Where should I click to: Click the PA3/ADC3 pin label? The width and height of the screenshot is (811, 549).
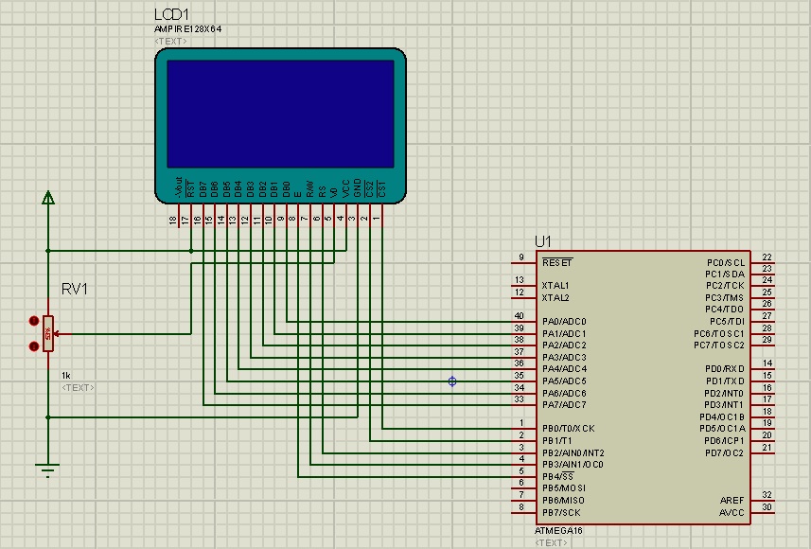point(564,358)
